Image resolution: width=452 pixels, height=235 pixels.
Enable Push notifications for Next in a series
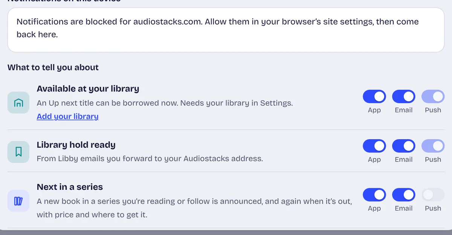(x=433, y=195)
